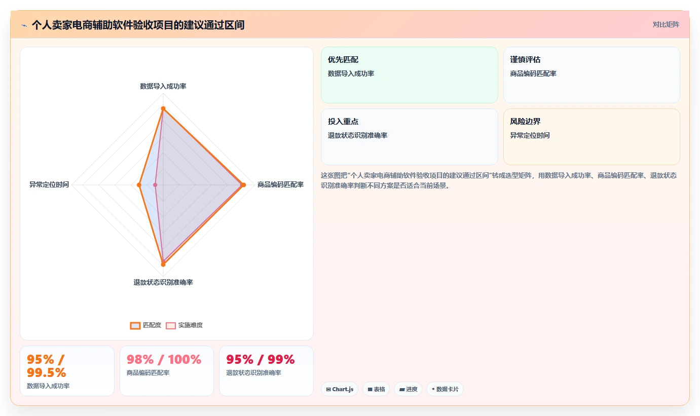The width and height of the screenshot is (700, 416).
Task: Click the 异常定位时间 radar axis label
Action: 49,184
